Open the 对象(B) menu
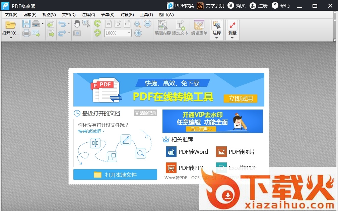338x211 pixels. 127,15
